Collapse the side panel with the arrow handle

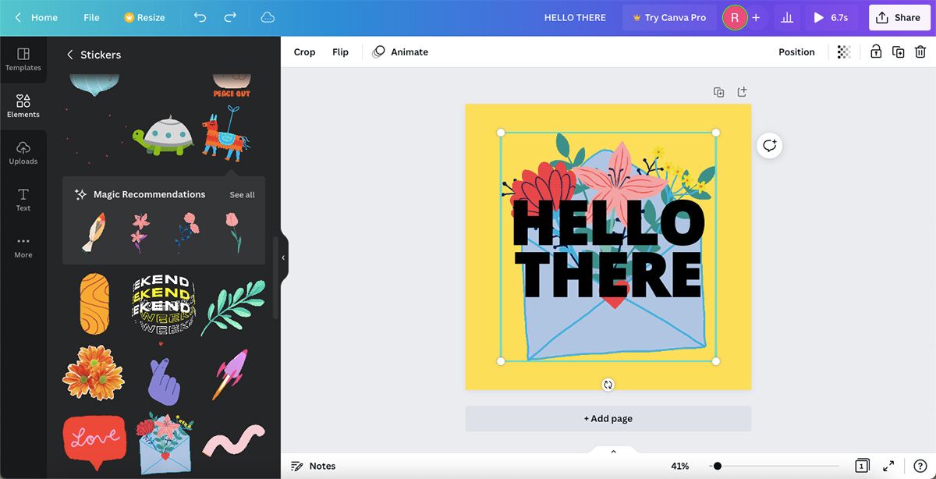[283, 257]
